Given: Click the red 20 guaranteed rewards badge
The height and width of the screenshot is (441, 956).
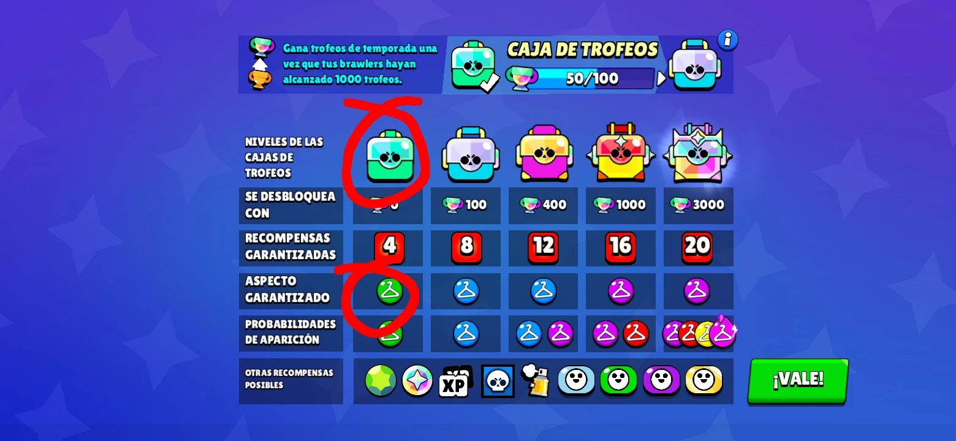Looking at the screenshot, I should 697,247.
